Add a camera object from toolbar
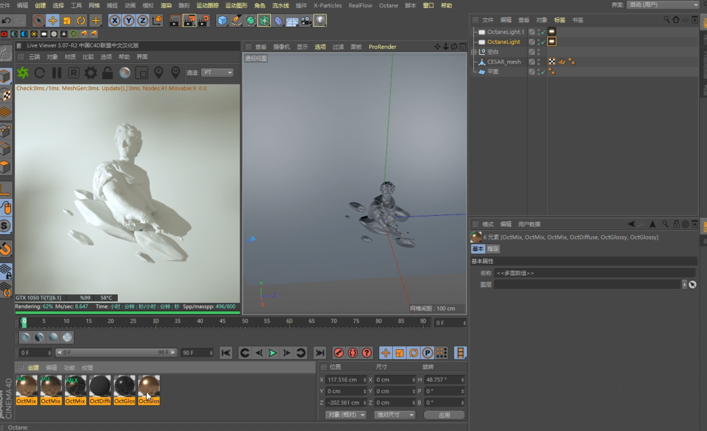 point(306,20)
